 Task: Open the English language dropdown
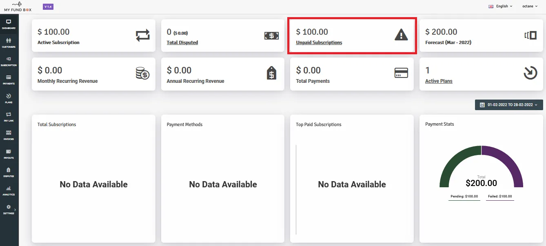click(x=501, y=6)
